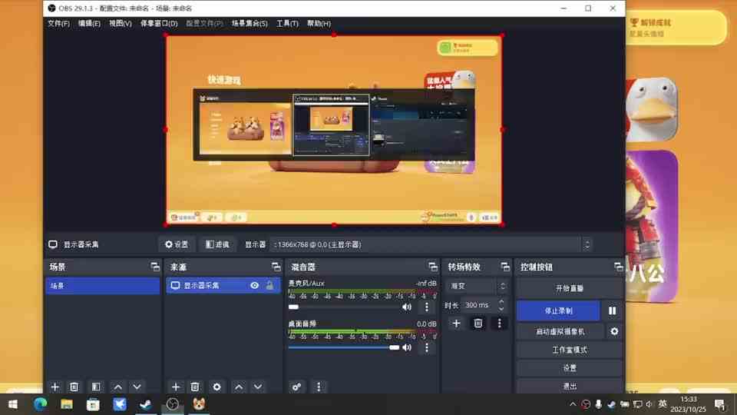Open the clock showing 2023/10/25
737x415 pixels.
(688, 405)
